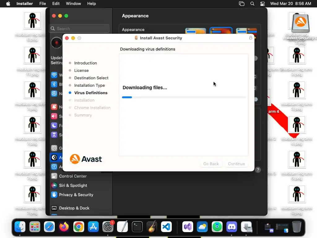Select the muskum leg arm 2.png desktop file
The image size is (317, 238).
tap(297, 55)
